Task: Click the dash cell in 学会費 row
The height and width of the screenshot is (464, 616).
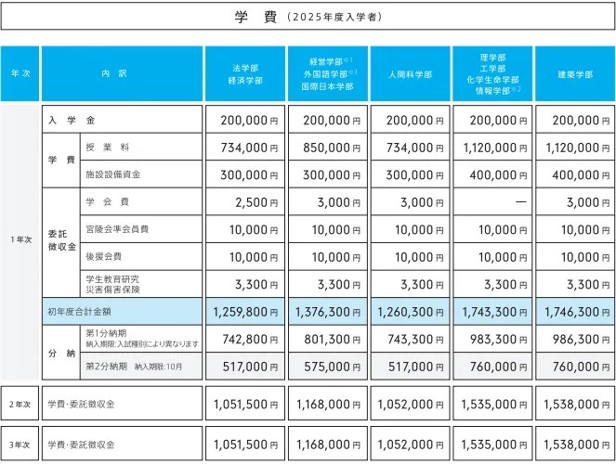Action: pos(492,202)
